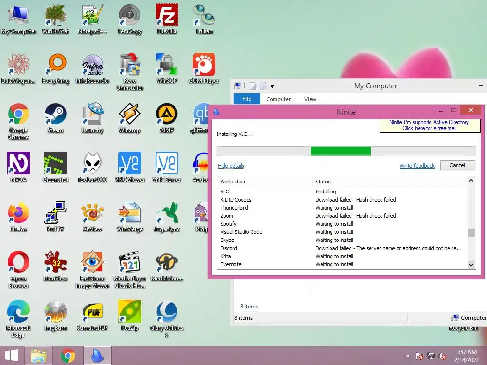The width and height of the screenshot is (487, 365).
Task: Select the K-Lite Codecs row
Action: 342,200
